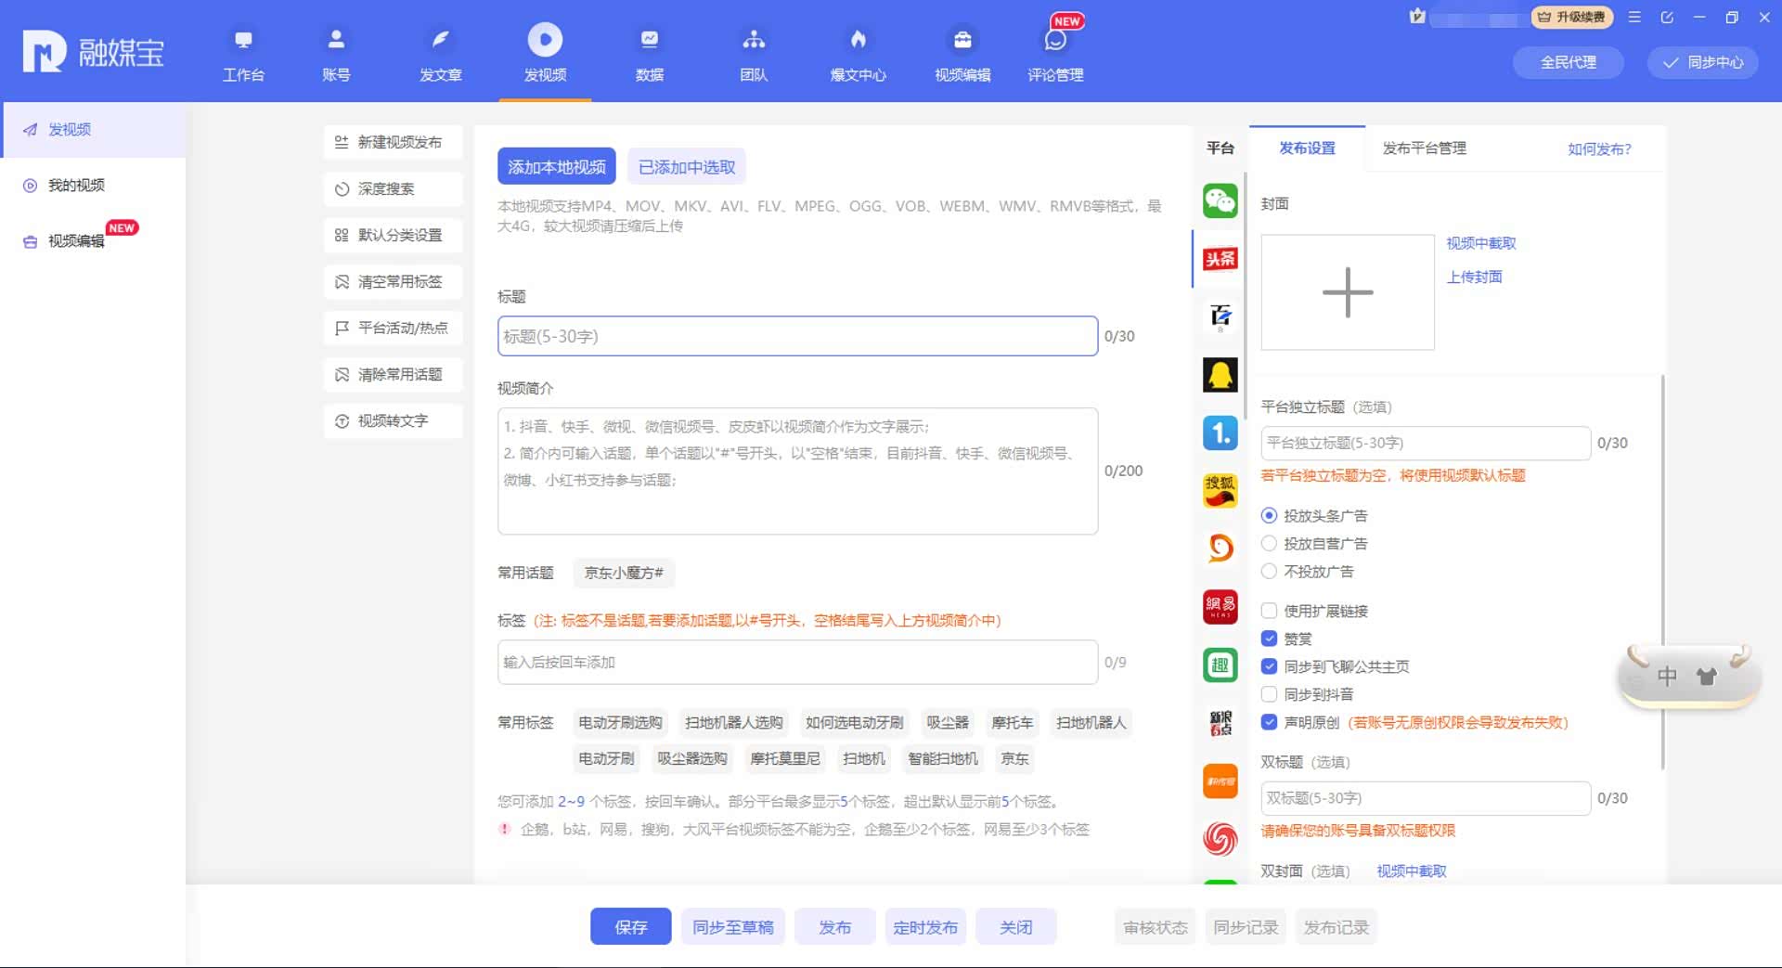Viewport: 1782px width, 968px height.
Task: Select the Toutiao platform icon
Action: point(1220,259)
